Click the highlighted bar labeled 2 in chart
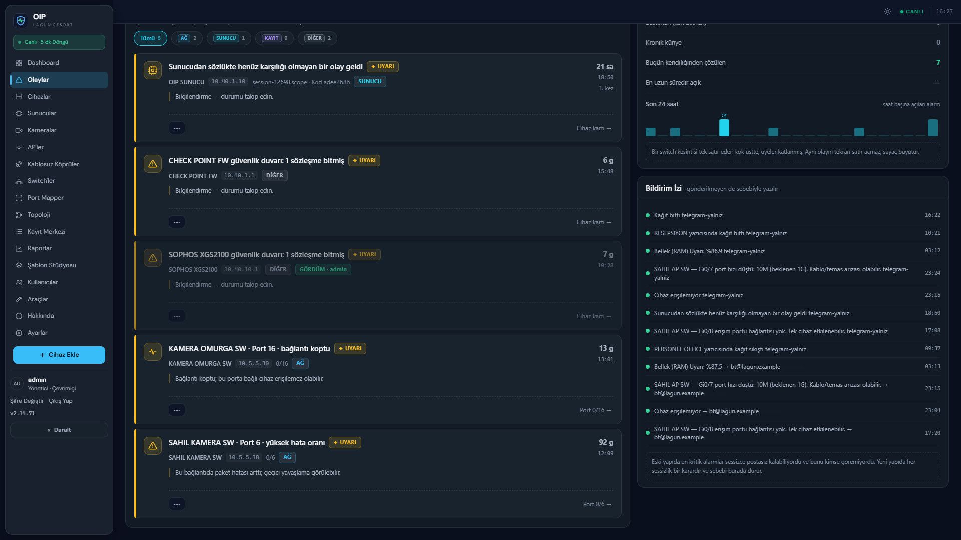The width and height of the screenshot is (961, 540). click(724, 128)
